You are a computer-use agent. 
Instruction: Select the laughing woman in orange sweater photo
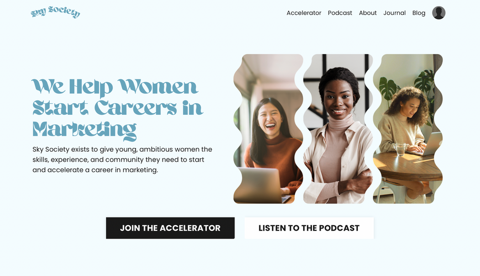click(268, 129)
